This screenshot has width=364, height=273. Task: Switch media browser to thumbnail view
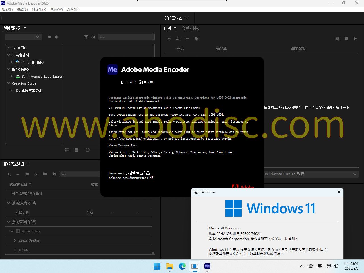(x=76, y=150)
